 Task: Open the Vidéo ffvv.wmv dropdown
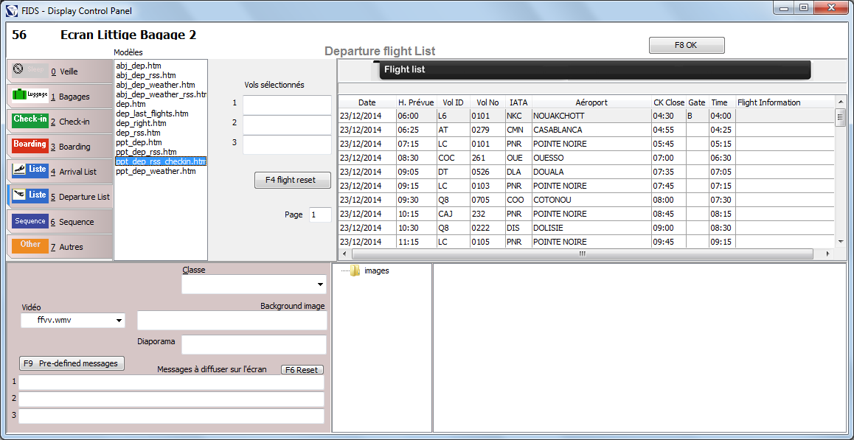[x=119, y=321]
